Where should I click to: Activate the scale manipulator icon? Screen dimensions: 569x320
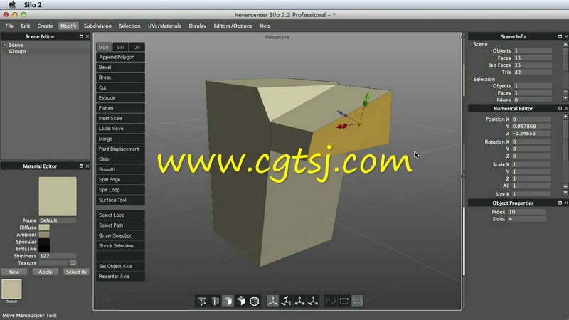299,301
